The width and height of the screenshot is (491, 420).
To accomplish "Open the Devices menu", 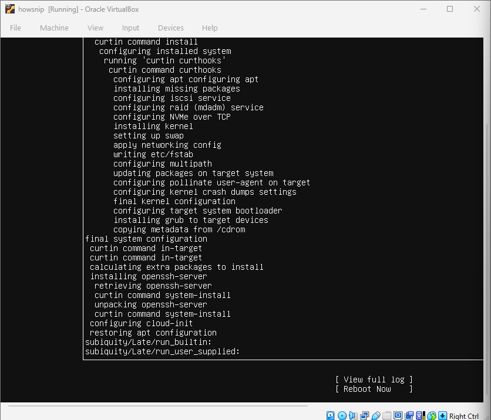I will (x=171, y=28).
